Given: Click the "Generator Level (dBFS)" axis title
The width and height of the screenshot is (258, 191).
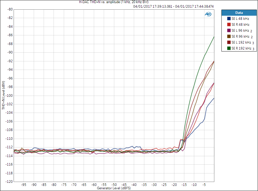Looking at the screenshot, I should [x=114, y=188].
